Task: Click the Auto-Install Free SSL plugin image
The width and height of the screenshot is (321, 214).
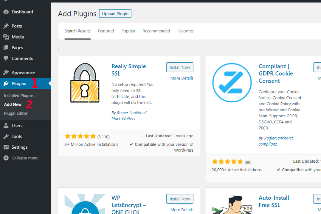Action: (x=232, y=204)
